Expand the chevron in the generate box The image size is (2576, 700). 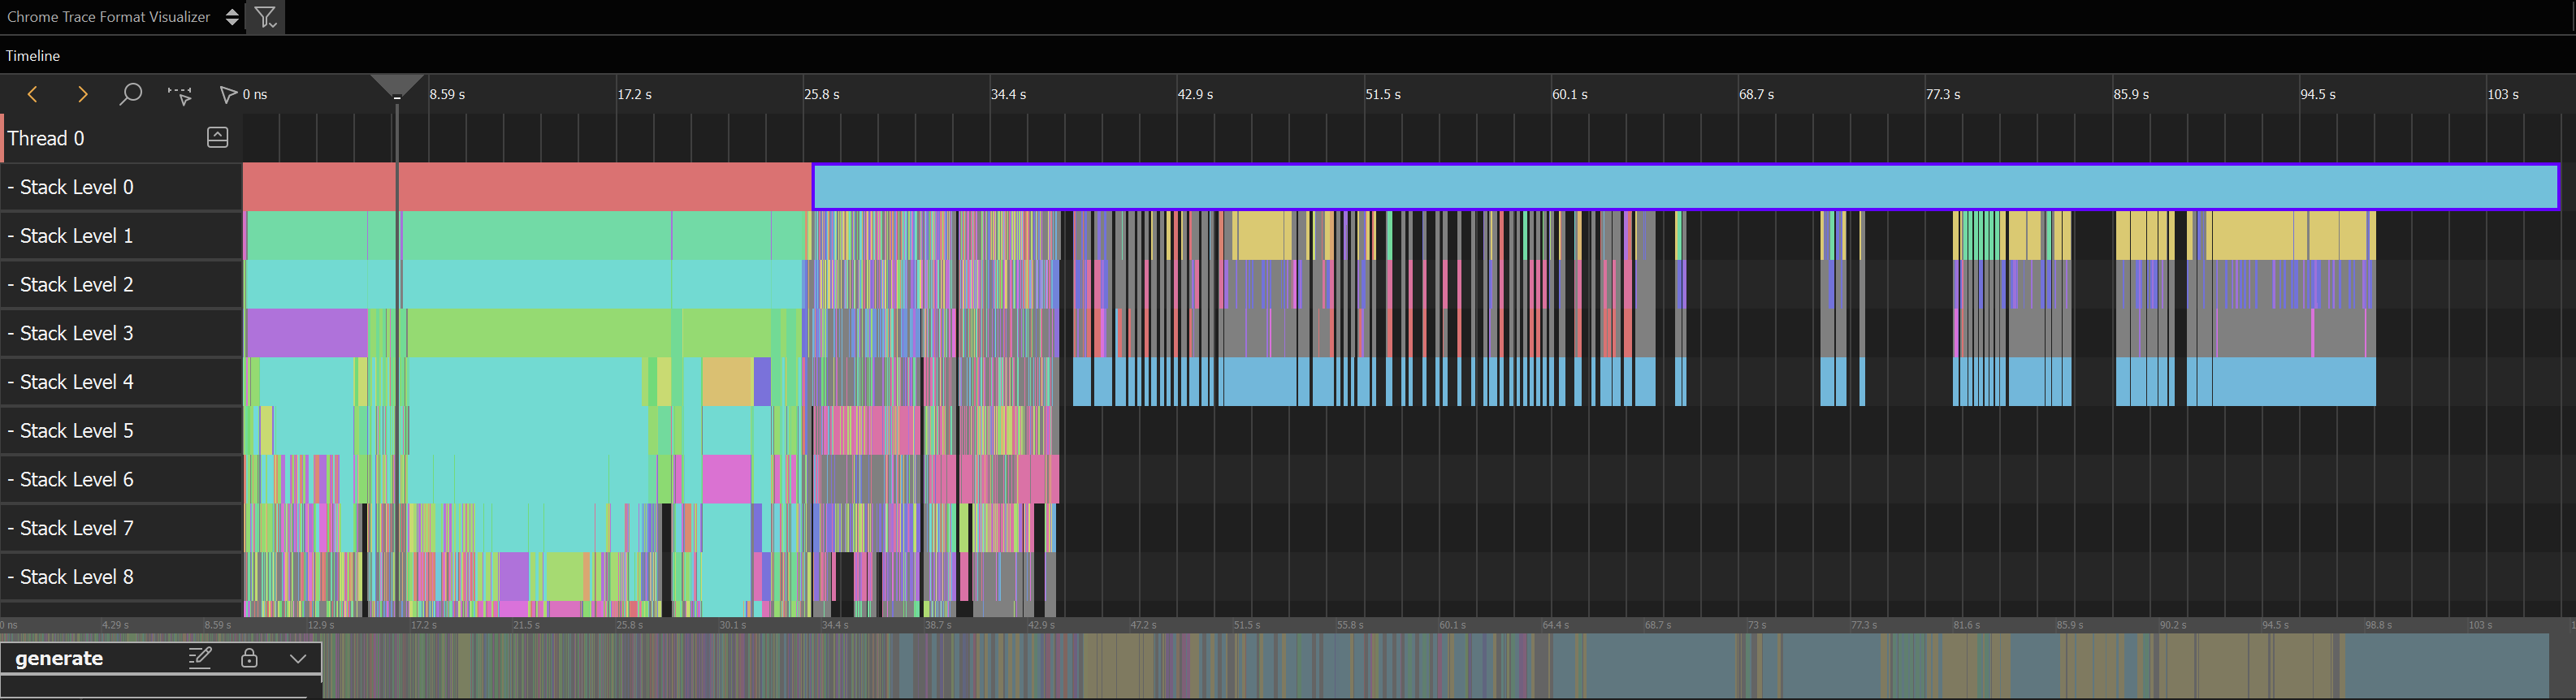(297, 658)
